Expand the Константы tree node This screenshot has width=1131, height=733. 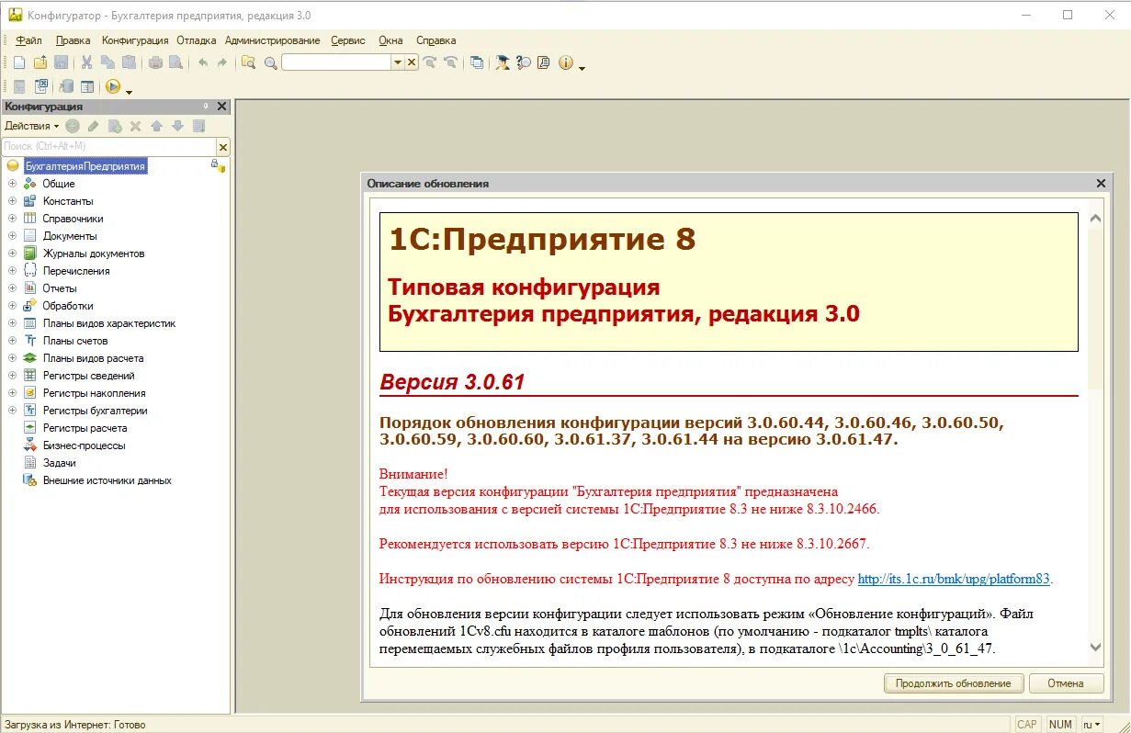click(13, 201)
